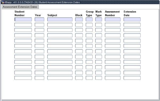Click the second row Student Number field

(x=23, y=25)
